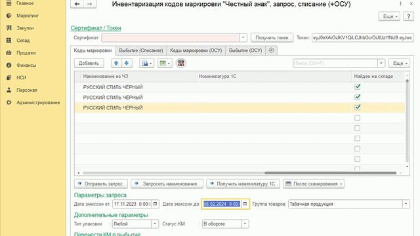This screenshot has width=420, height=236.
Task: Switch to the Коды маркировки (ОСУ) tab
Action: click(196, 50)
